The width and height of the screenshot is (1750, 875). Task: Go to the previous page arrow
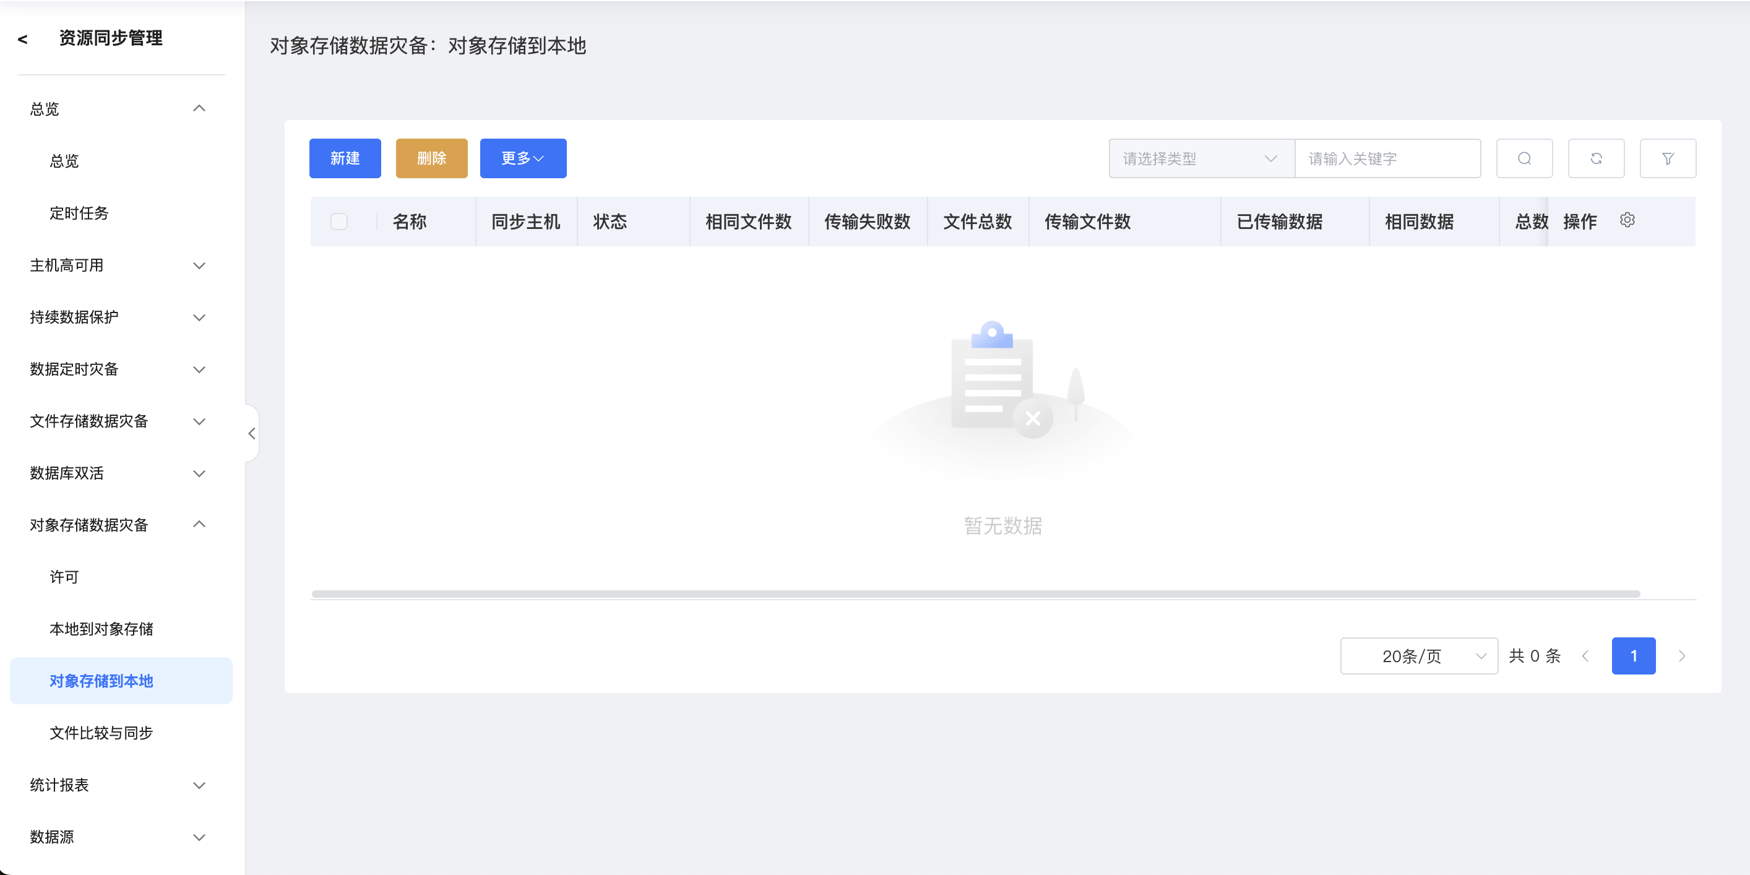[x=1585, y=655]
